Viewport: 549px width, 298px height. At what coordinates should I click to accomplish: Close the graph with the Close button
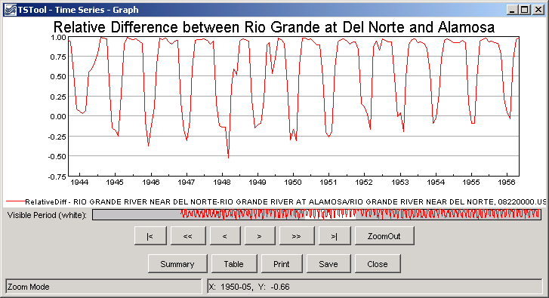click(x=378, y=264)
